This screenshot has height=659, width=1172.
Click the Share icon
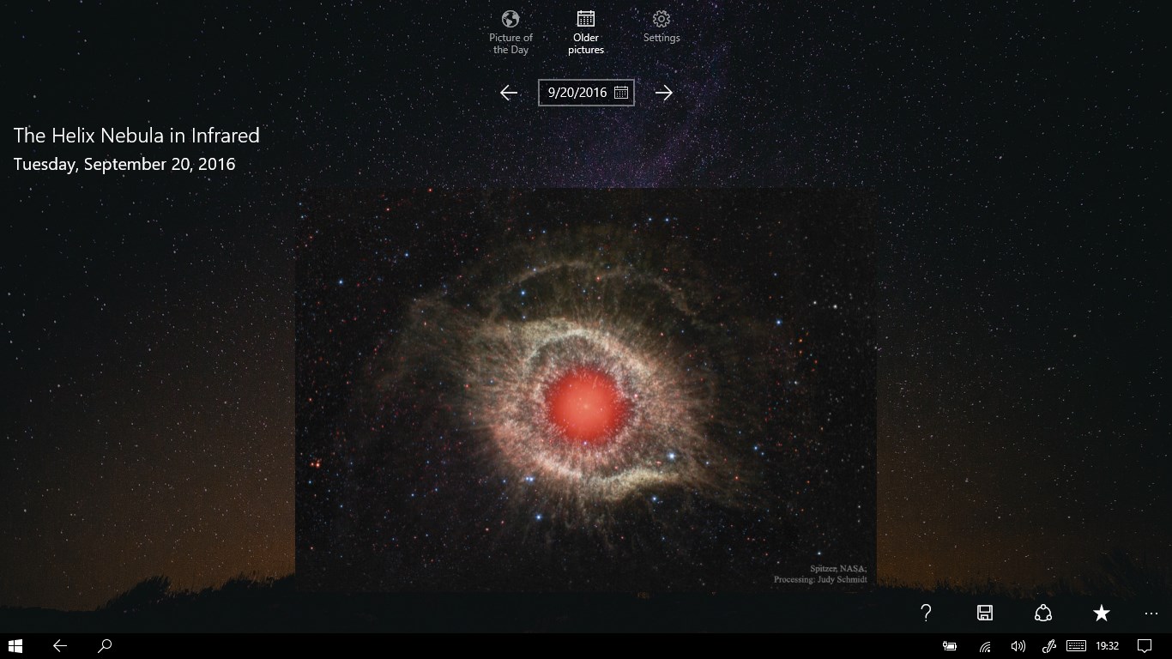(x=1042, y=614)
